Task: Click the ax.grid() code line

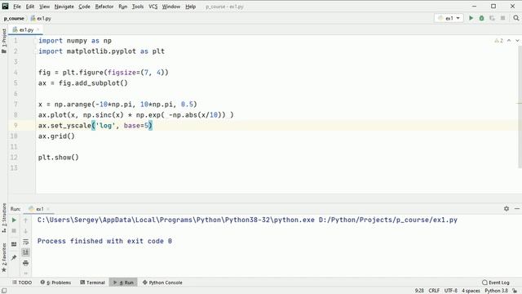Action: coord(56,136)
